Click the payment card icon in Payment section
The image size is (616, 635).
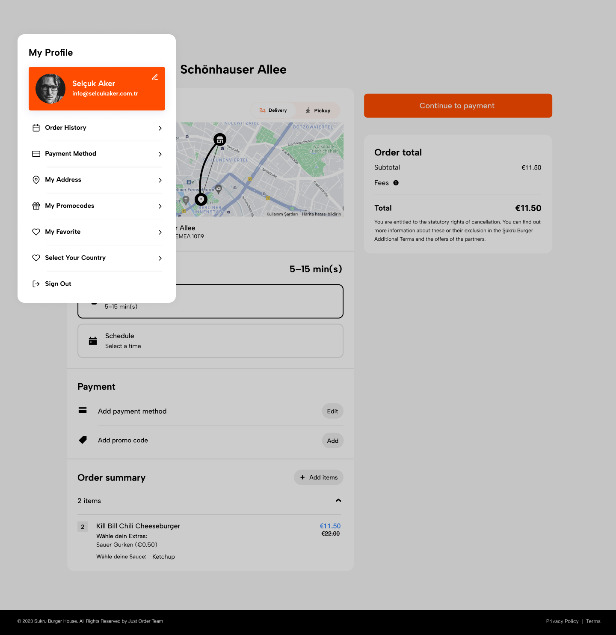tap(83, 410)
